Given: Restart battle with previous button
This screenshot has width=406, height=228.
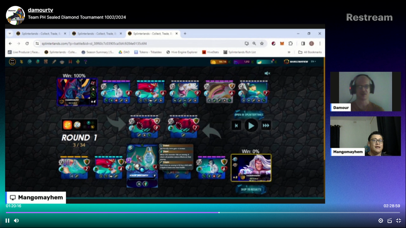Looking at the screenshot, I should tap(236, 126).
